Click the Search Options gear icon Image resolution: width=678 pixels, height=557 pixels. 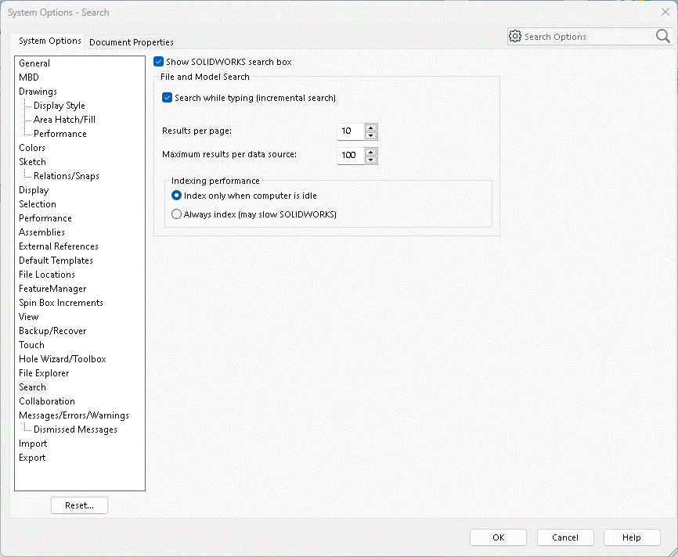coord(514,36)
